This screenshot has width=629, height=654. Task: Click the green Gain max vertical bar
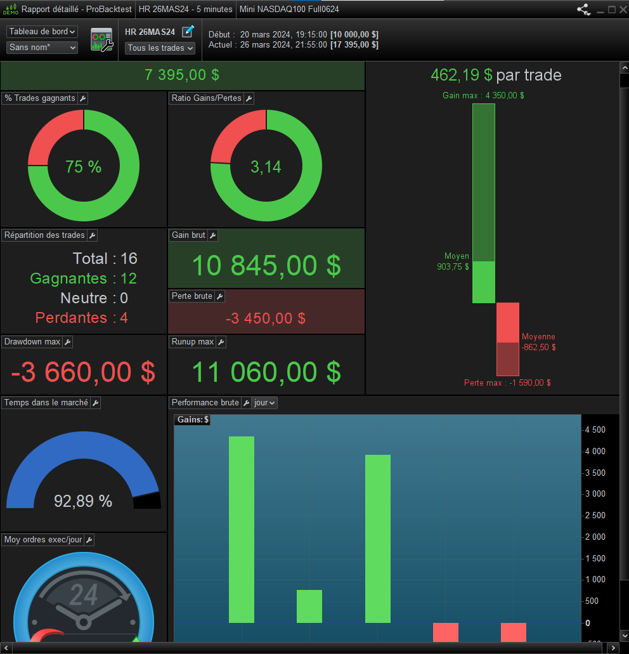point(484,203)
